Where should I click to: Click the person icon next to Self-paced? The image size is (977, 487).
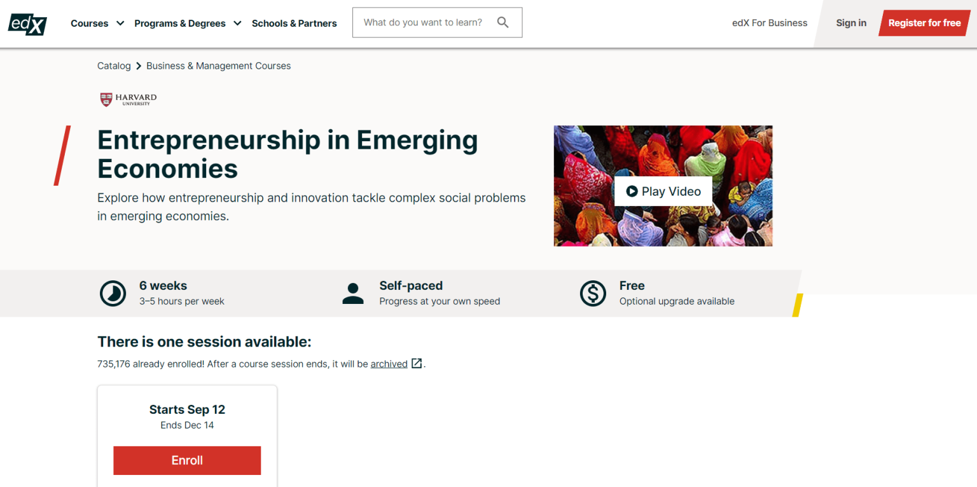[353, 293]
